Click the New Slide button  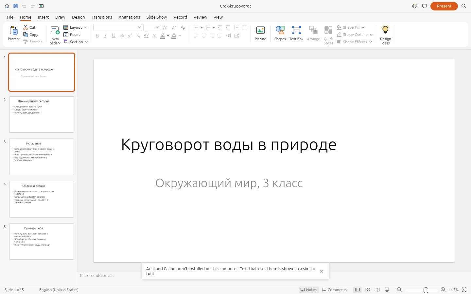coord(55,35)
